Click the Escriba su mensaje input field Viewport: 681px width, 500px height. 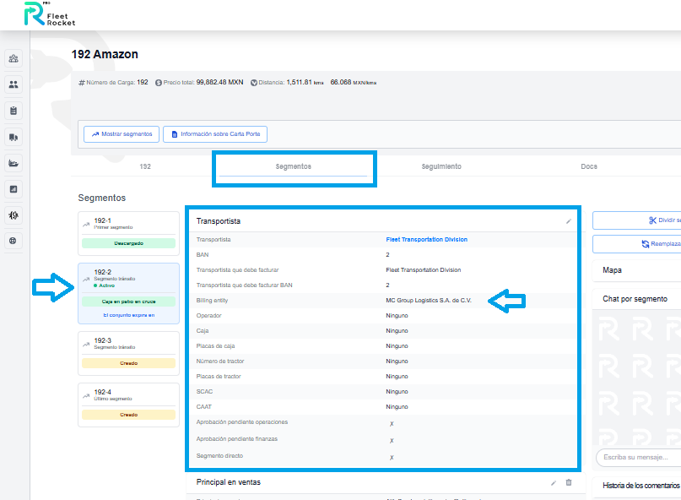click(639, 458)
